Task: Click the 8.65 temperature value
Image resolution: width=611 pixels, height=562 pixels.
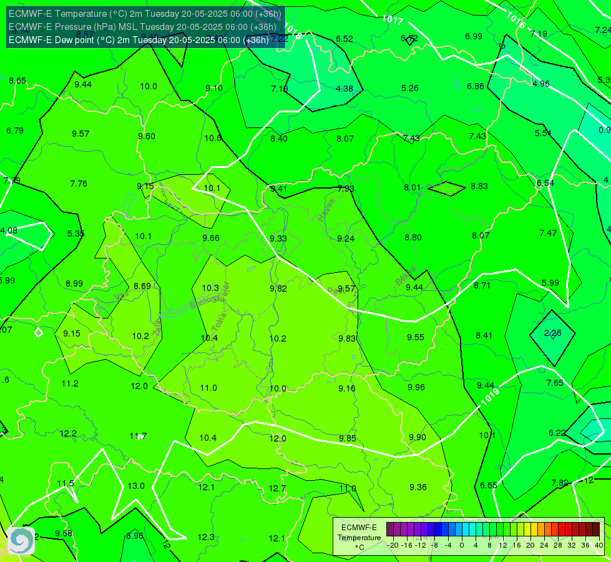Action: (x=17, y=81)
